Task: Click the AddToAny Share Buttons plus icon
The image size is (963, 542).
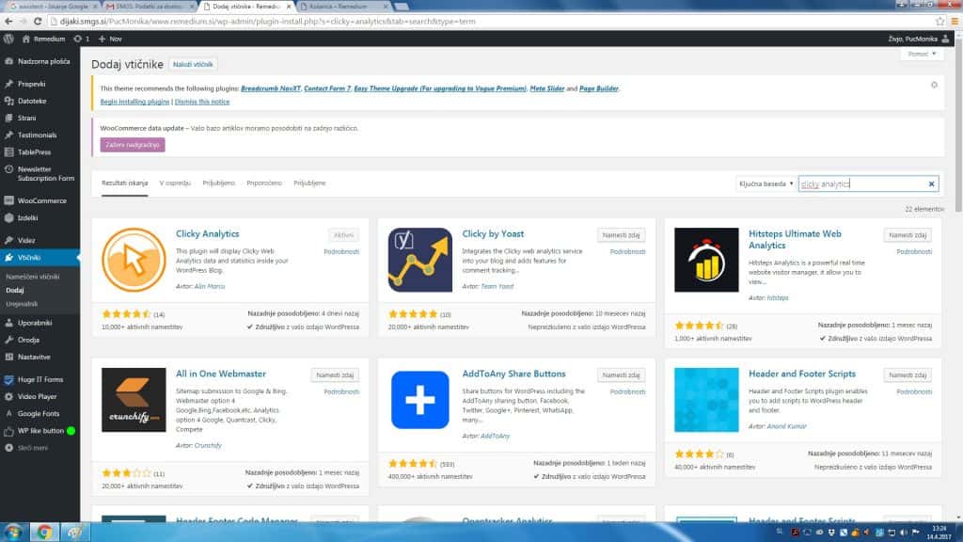Action: coord(419,400)
